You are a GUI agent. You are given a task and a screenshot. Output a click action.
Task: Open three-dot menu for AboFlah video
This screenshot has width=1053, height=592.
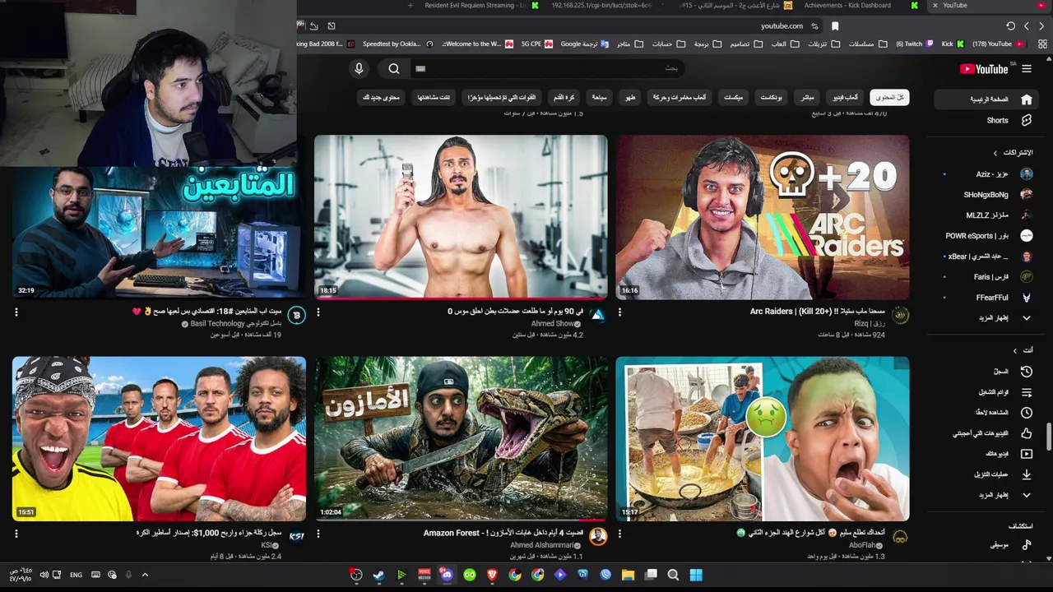(619, 534)
